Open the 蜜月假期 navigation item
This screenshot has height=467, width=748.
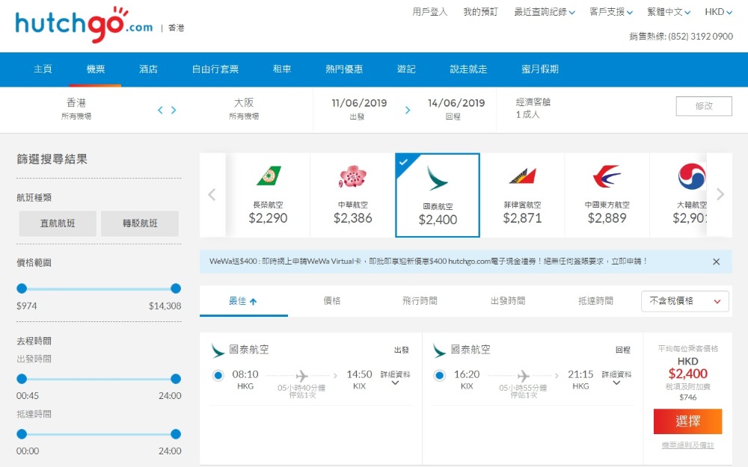540,69
